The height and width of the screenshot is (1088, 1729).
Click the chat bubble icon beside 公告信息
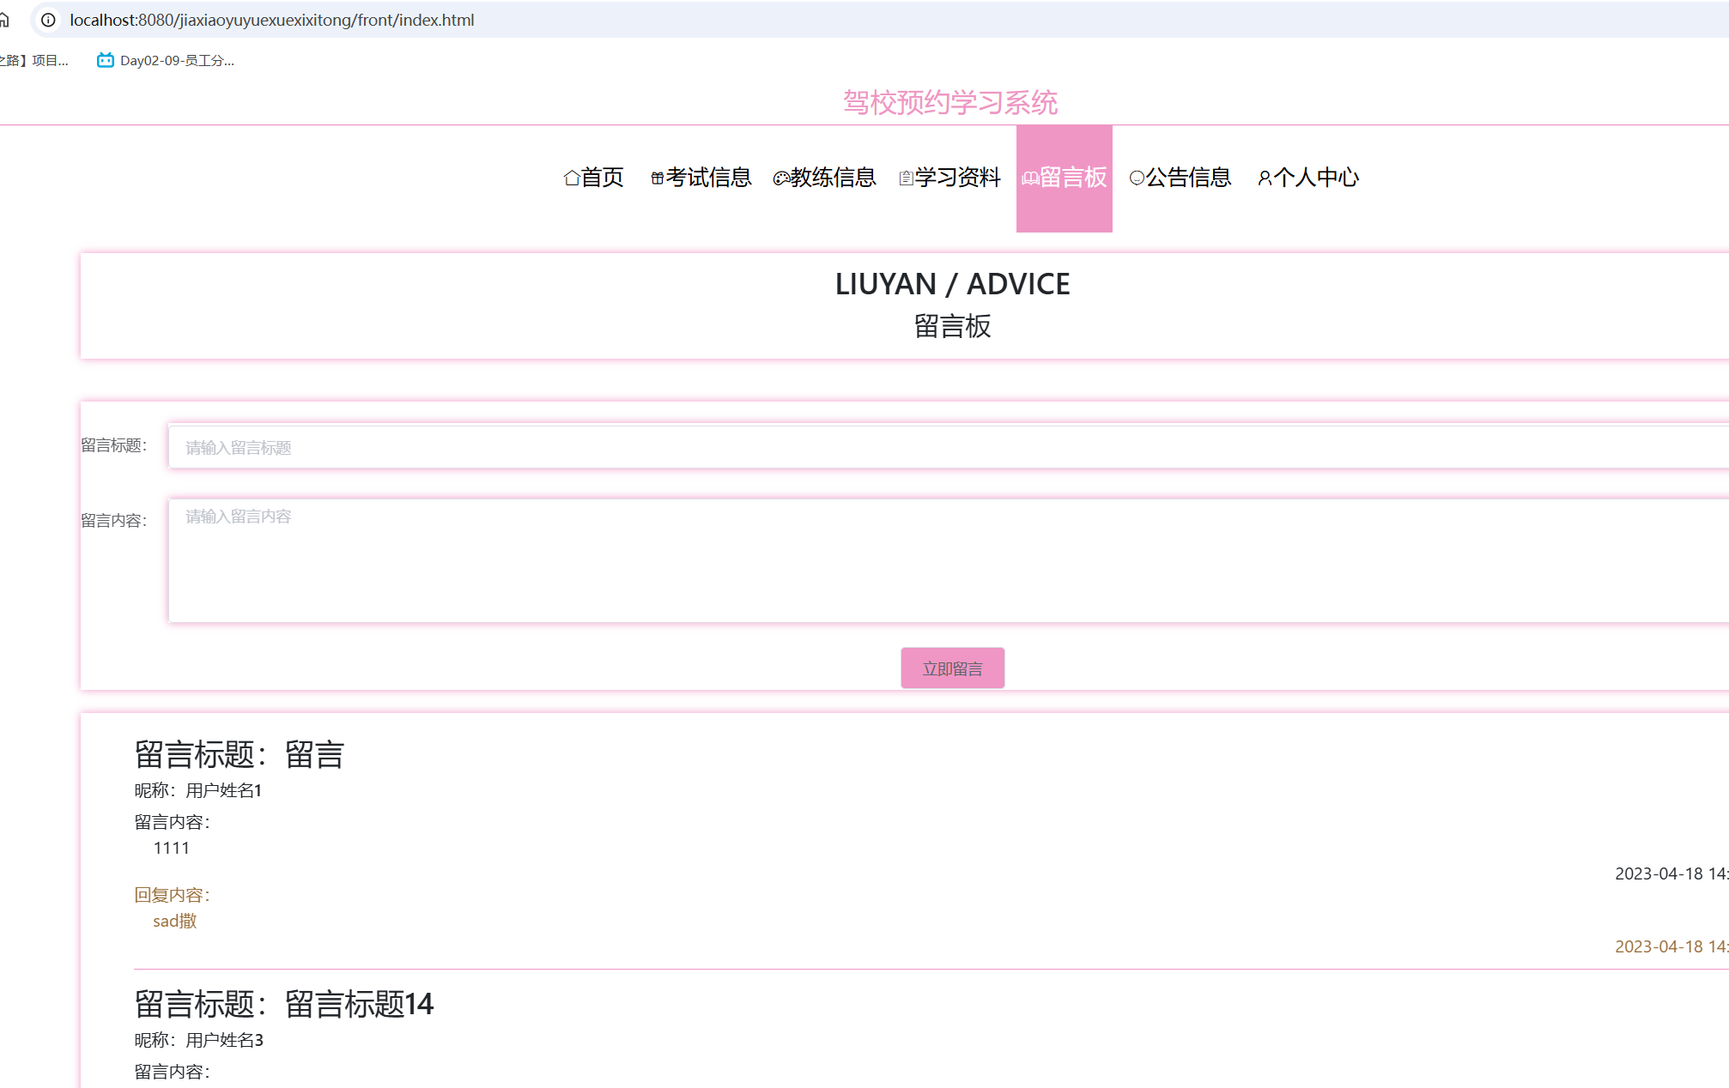point(1137,178)
